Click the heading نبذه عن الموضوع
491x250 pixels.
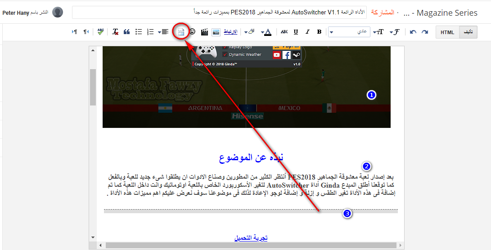[251, 157]
